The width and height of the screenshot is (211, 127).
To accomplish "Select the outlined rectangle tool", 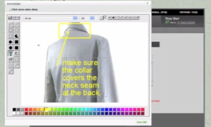I will coord(11,30).
